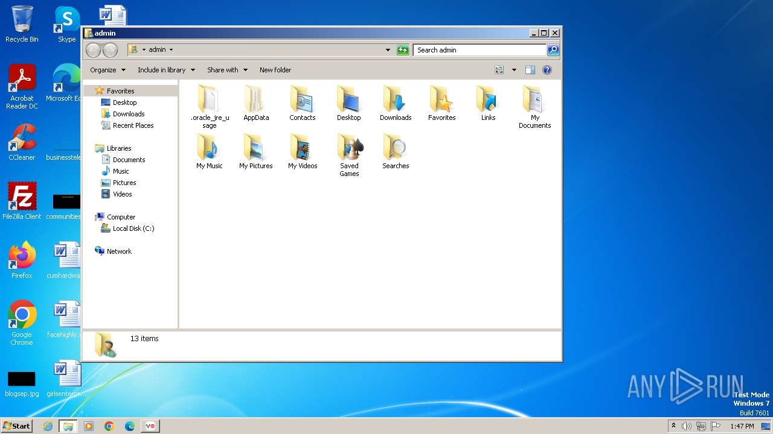The width and height of the screenshot is (773, 434).
Task: Toggle the preview pane button
Action: click(x=530, y=70)
